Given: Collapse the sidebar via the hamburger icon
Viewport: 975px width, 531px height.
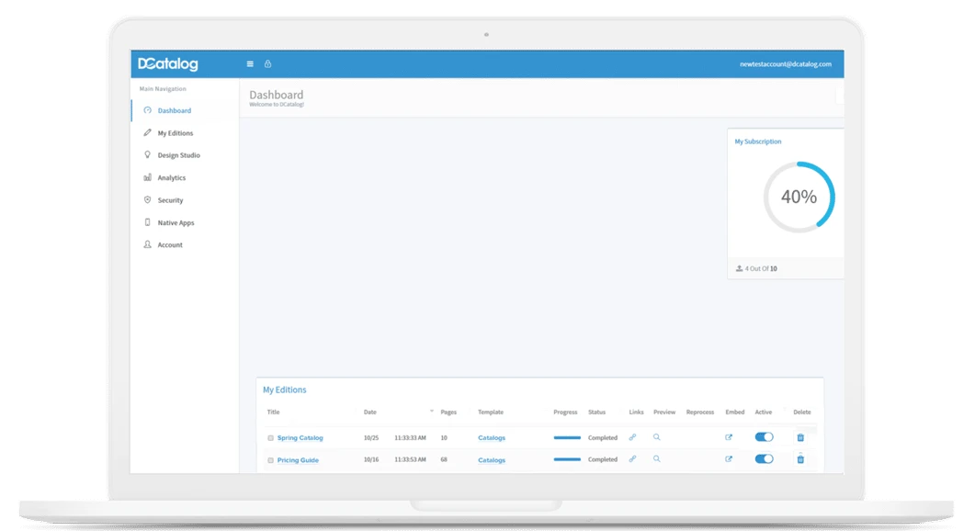Looking at the screenshot, I should tap(249, 63).
